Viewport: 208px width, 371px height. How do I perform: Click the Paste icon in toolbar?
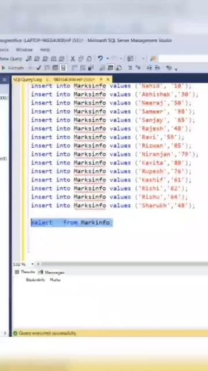pyautogui.click(x=88, y=59)
